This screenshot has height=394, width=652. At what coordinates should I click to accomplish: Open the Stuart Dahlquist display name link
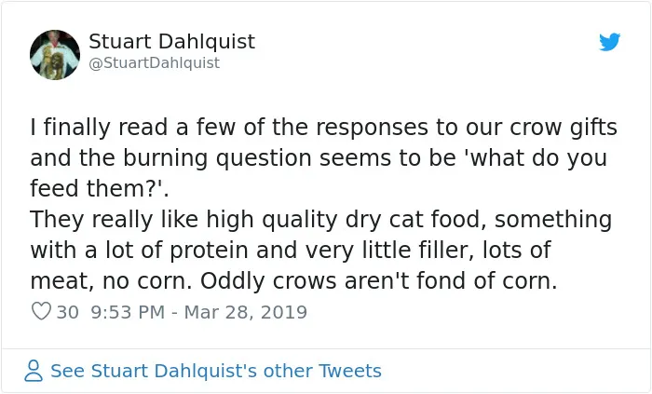click(171, 41)
